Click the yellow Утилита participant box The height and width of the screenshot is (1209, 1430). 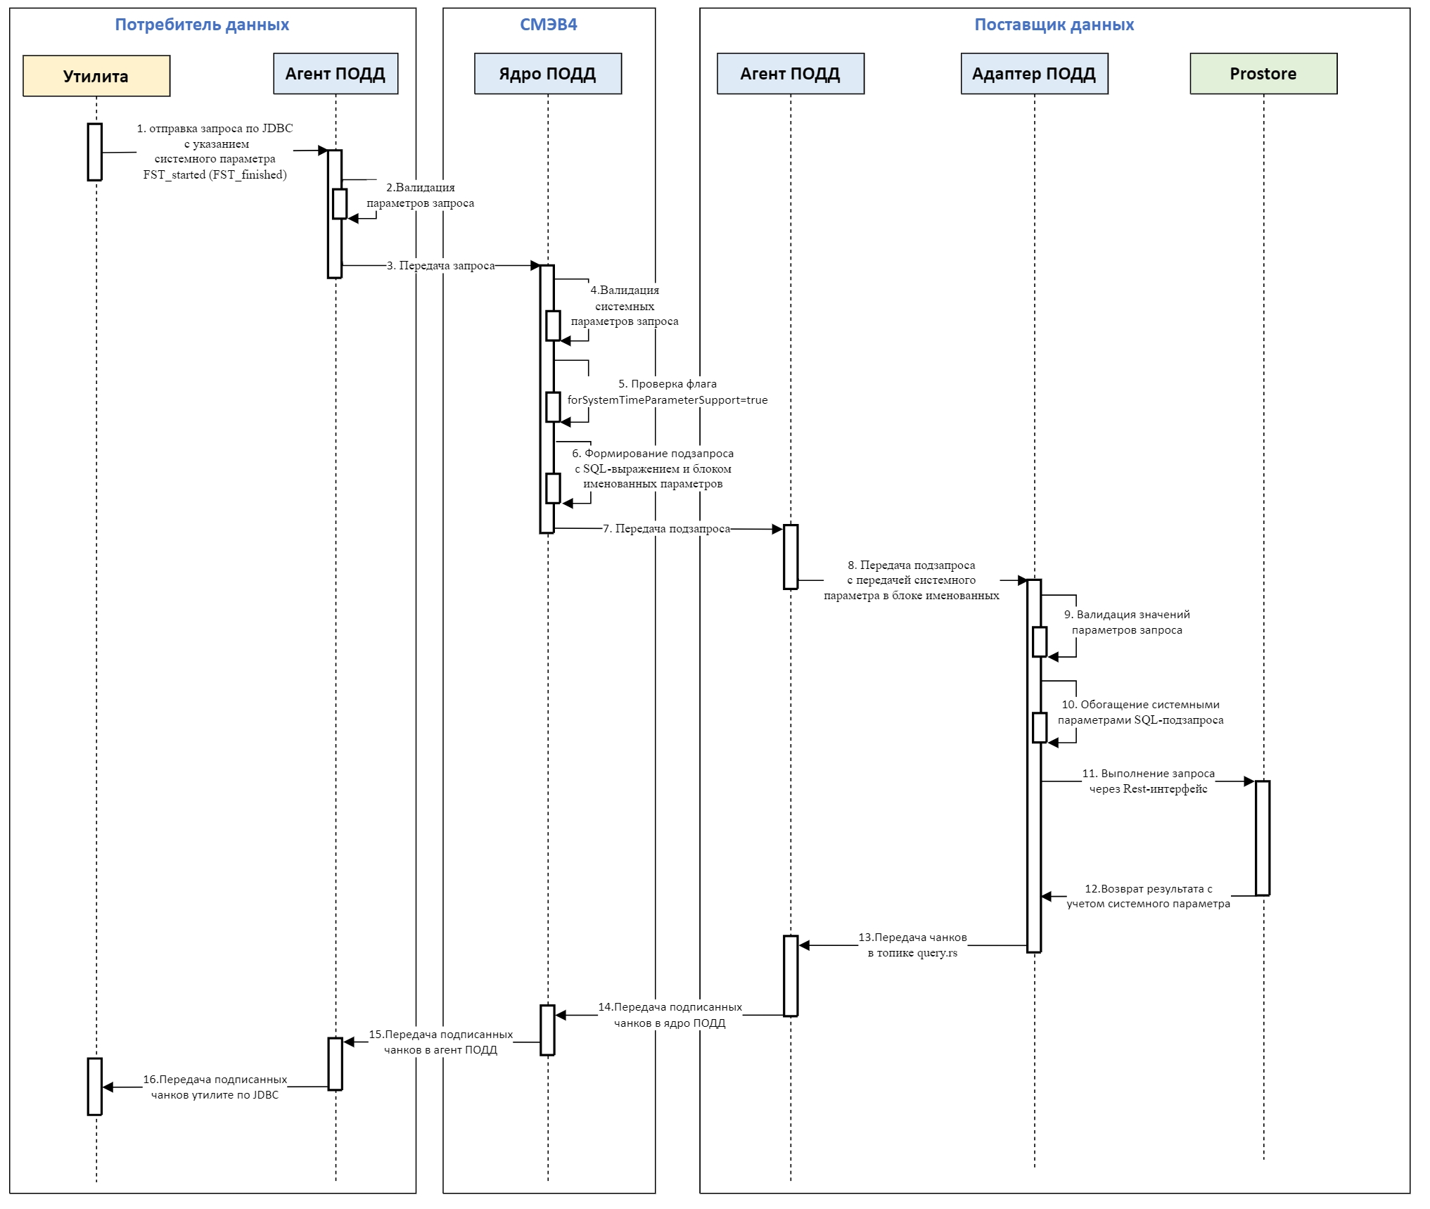tap(96, 76)
